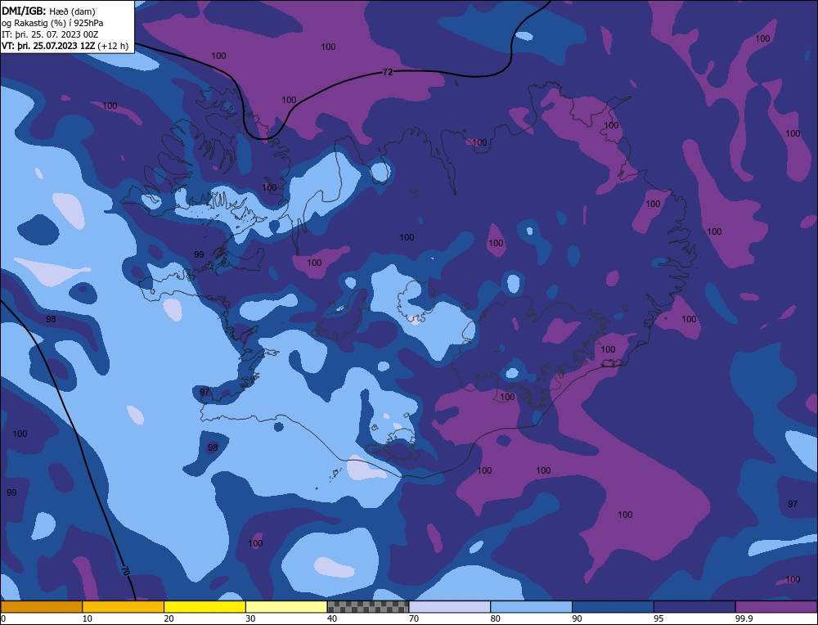The image size is (818, 625).
Task: Click the bright yellow 20–30 legend swatch
Action: pos(204,606)
